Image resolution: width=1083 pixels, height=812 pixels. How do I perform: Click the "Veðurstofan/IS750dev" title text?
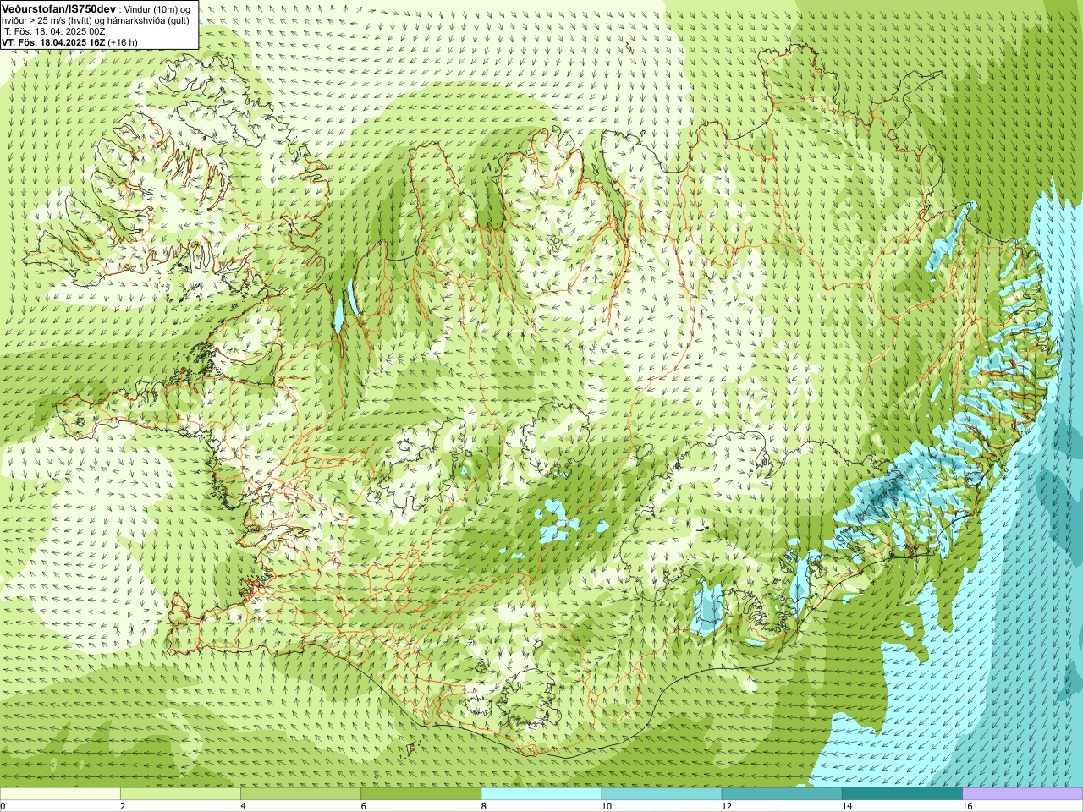[x=58, y=8]
